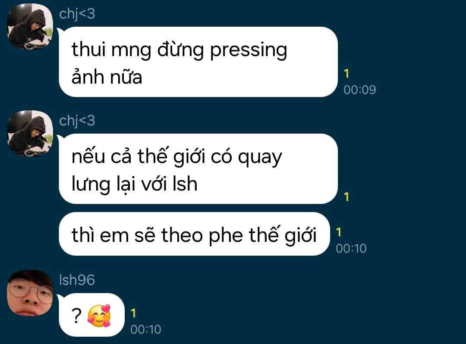This screenshot has width=466, height=344.
Task: Click the read count 1 beside the 'thì em sẽ' bubble
Action: pos(339,232)
